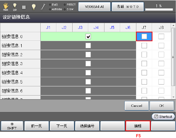Click the 选择编号 button
176x138 pixels.
tap(87, 126)
